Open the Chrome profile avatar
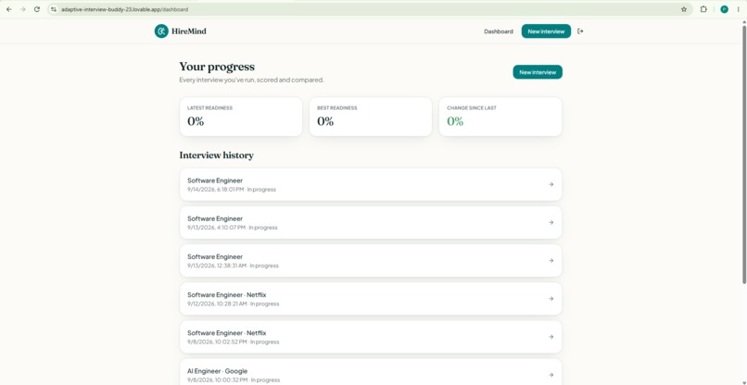The image size is (747, 385). [724, 9]
